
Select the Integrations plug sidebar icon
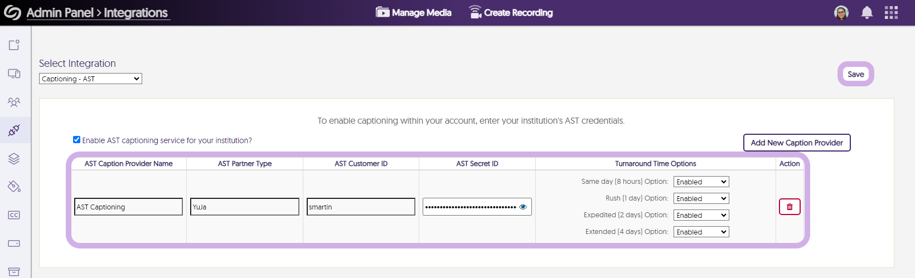click(x=14, y=130)
